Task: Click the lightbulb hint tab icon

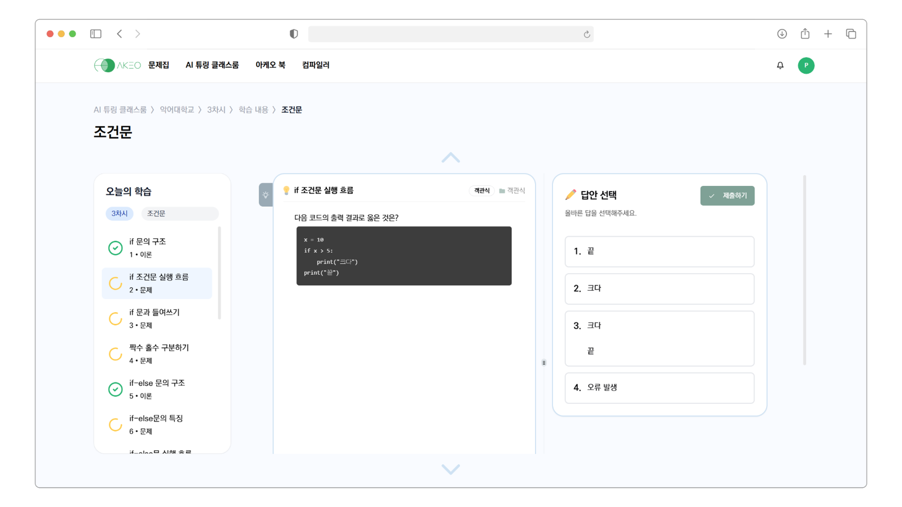Action: coord(266,195)
